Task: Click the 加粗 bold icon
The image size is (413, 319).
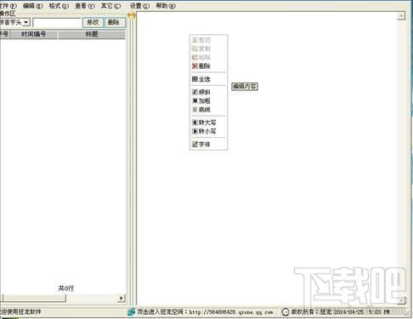Action: (195, 100)
